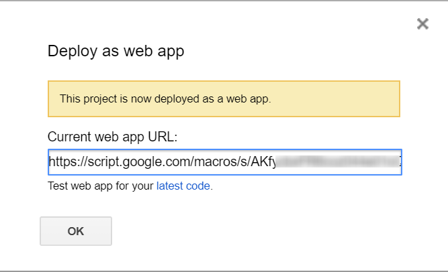Click the word 'Test' below the URL field
Screen dimensions: 448x272
tap(56, 186)
